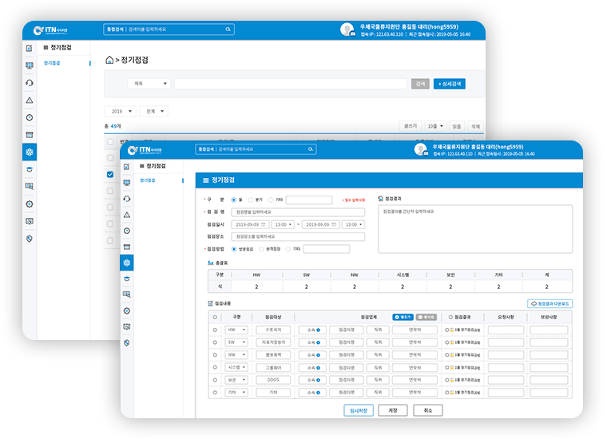Open headset icon in front window sidebar

pos(126,199)
